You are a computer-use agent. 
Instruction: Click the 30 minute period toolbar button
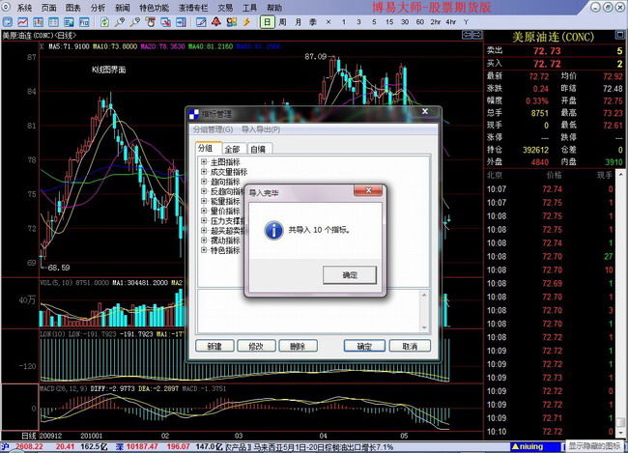pos(405,20)
